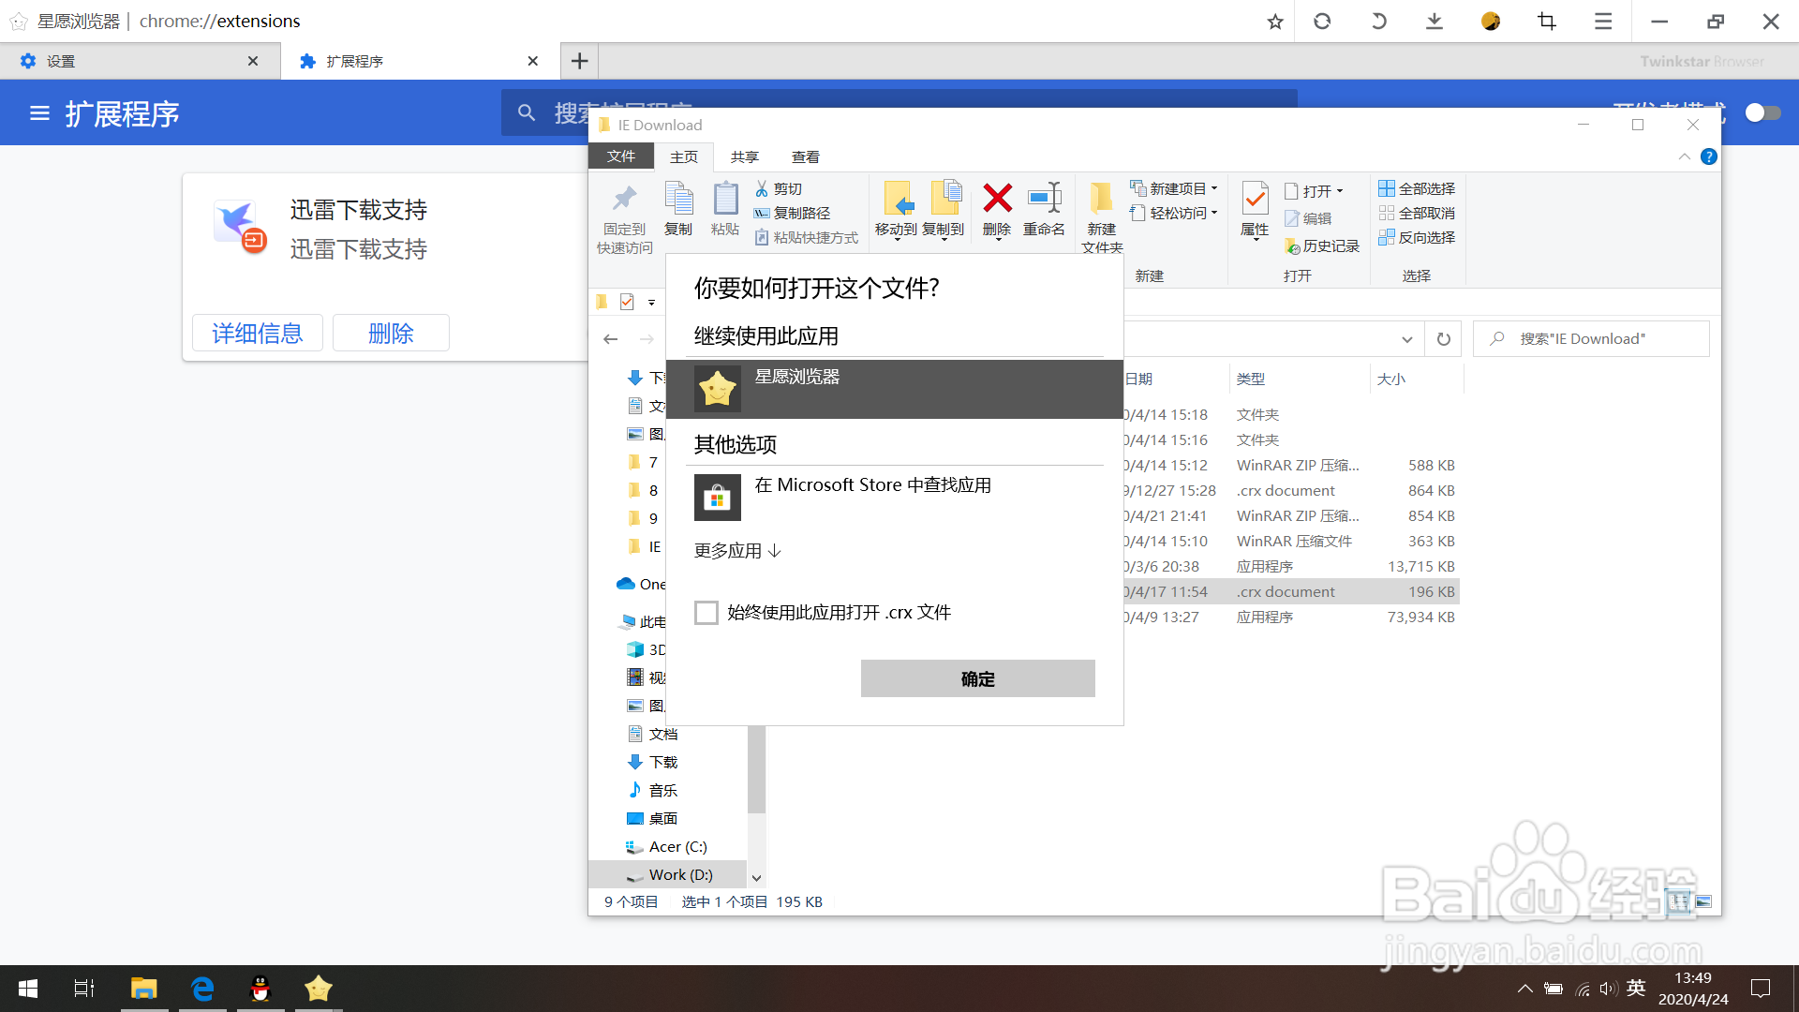This screenshot has width=1799, height=1012.
Task: Click the Pin to Quick access icon
Action: click(625, 199)
